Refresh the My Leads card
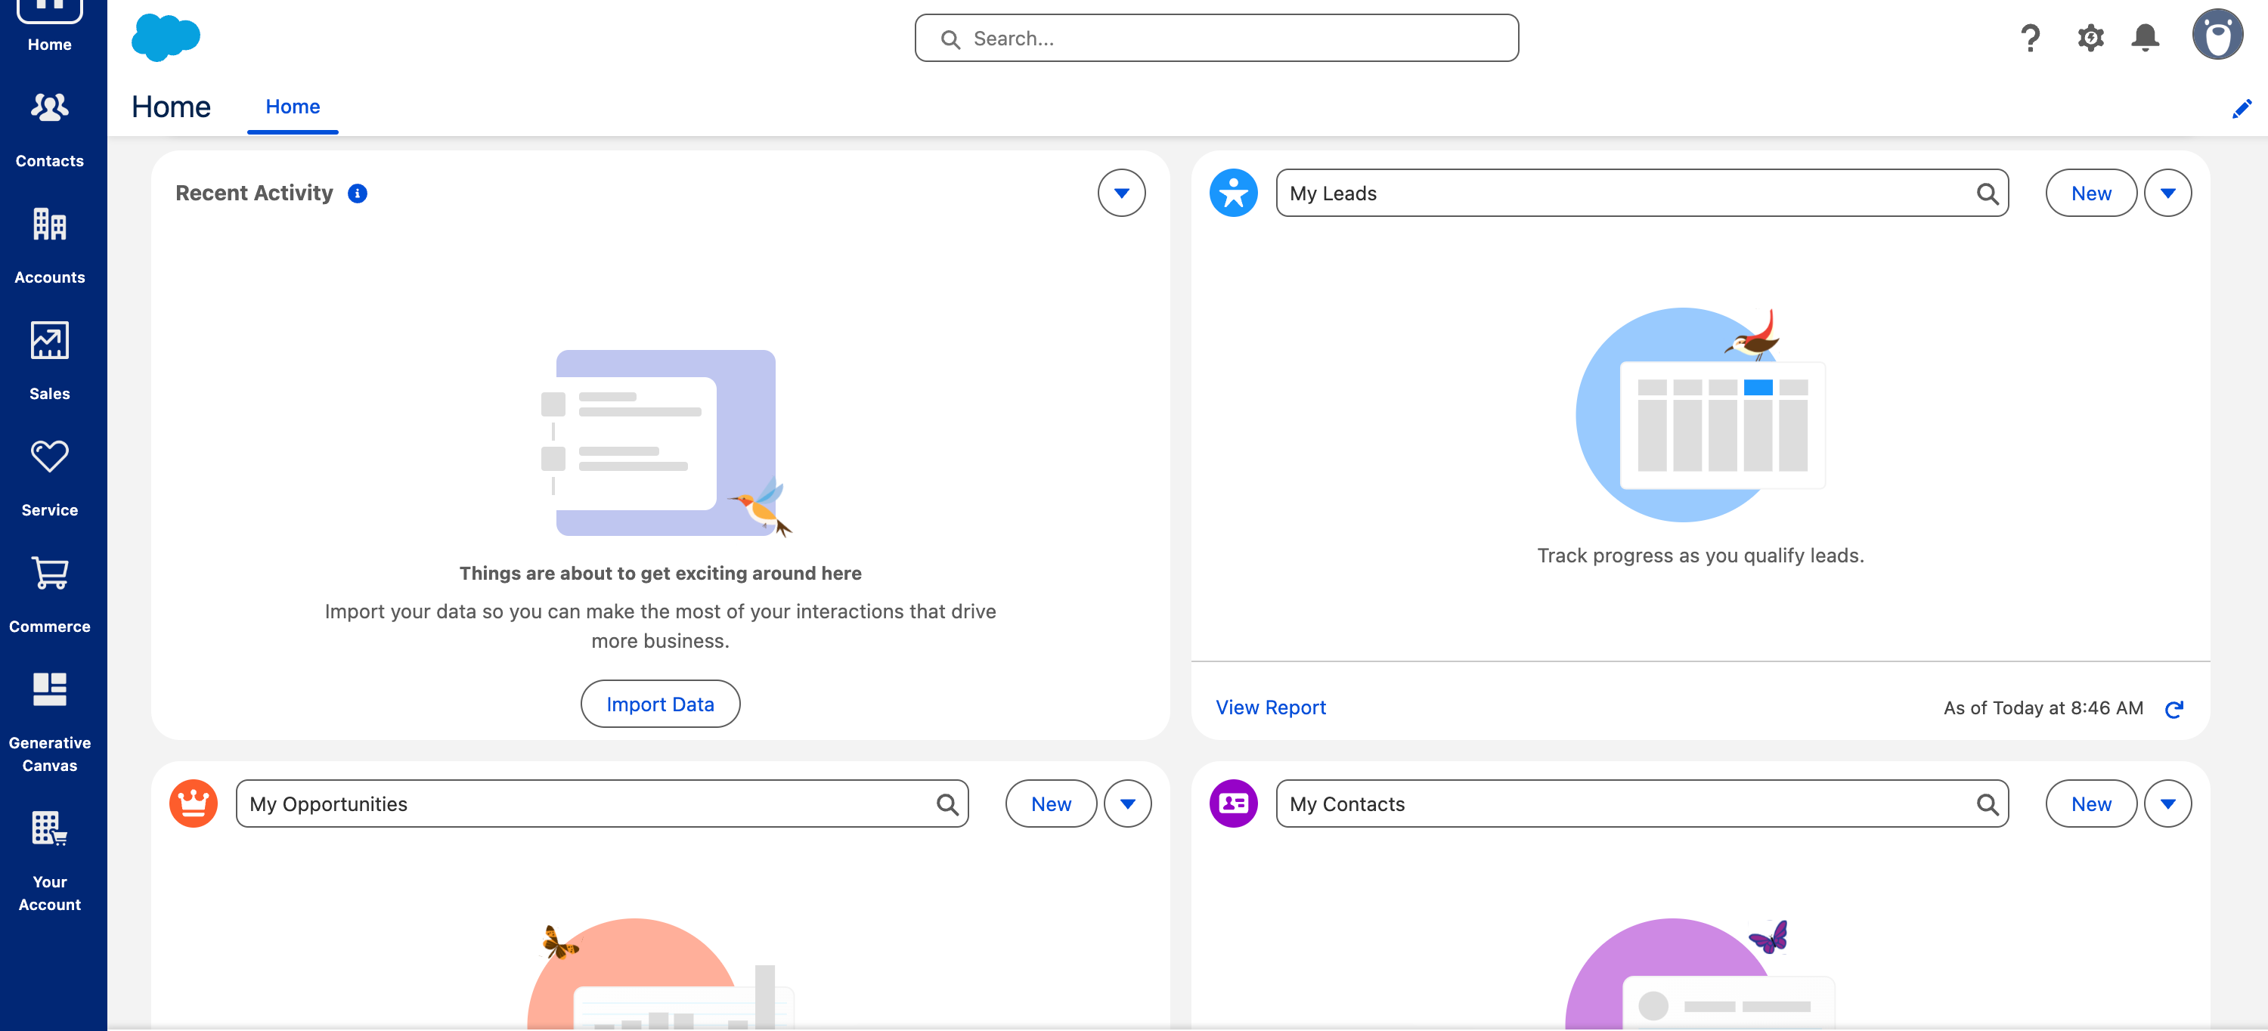 pos(2173,709)
